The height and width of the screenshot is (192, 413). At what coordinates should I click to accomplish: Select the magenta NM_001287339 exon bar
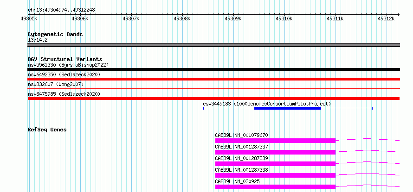(x=275, y=164)
